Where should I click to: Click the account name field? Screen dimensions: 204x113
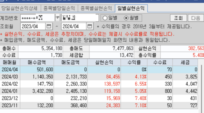click(80, 18)
